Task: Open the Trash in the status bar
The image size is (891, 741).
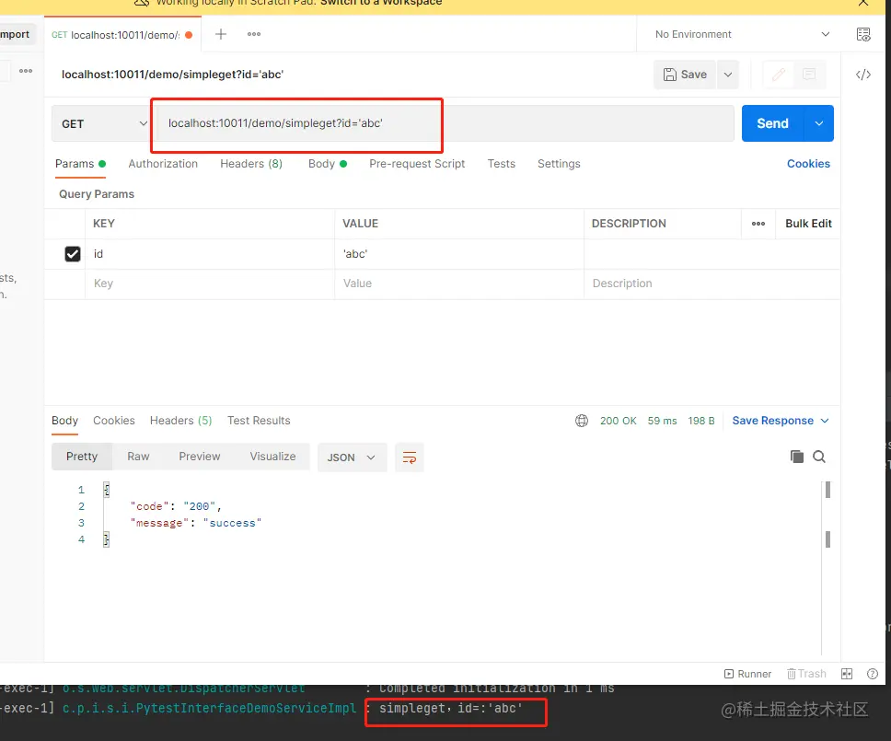Action: point(806,674)
